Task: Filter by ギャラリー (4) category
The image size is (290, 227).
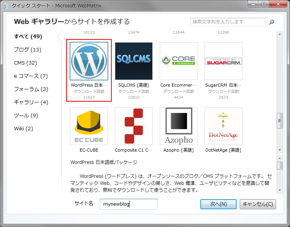Action: click(x=31, y=102)
